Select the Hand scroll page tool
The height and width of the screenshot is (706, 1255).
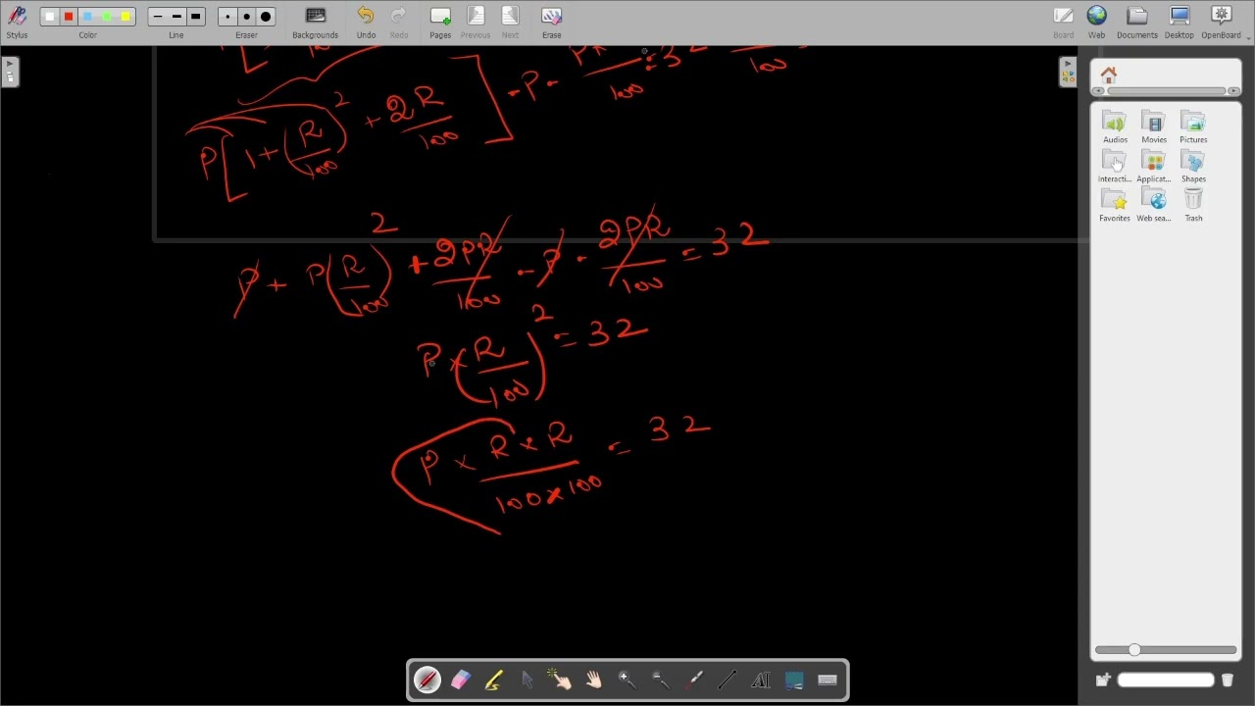(594, 680)
